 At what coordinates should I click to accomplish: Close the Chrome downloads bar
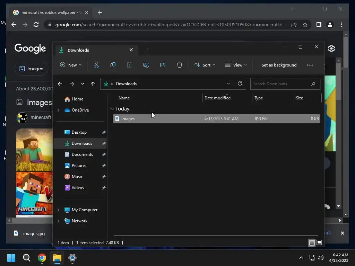point(342,233)
